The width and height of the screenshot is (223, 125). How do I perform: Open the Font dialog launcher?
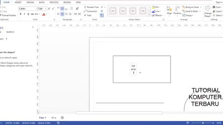click(54, 20)
